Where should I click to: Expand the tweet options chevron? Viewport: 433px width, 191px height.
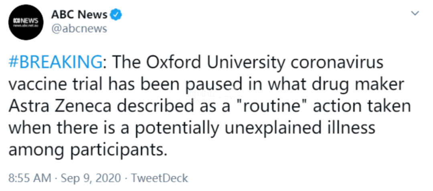pyautogui.click(x=415, y=13)
